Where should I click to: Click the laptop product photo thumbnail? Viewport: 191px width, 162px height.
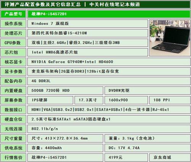(x=170, y=38)
